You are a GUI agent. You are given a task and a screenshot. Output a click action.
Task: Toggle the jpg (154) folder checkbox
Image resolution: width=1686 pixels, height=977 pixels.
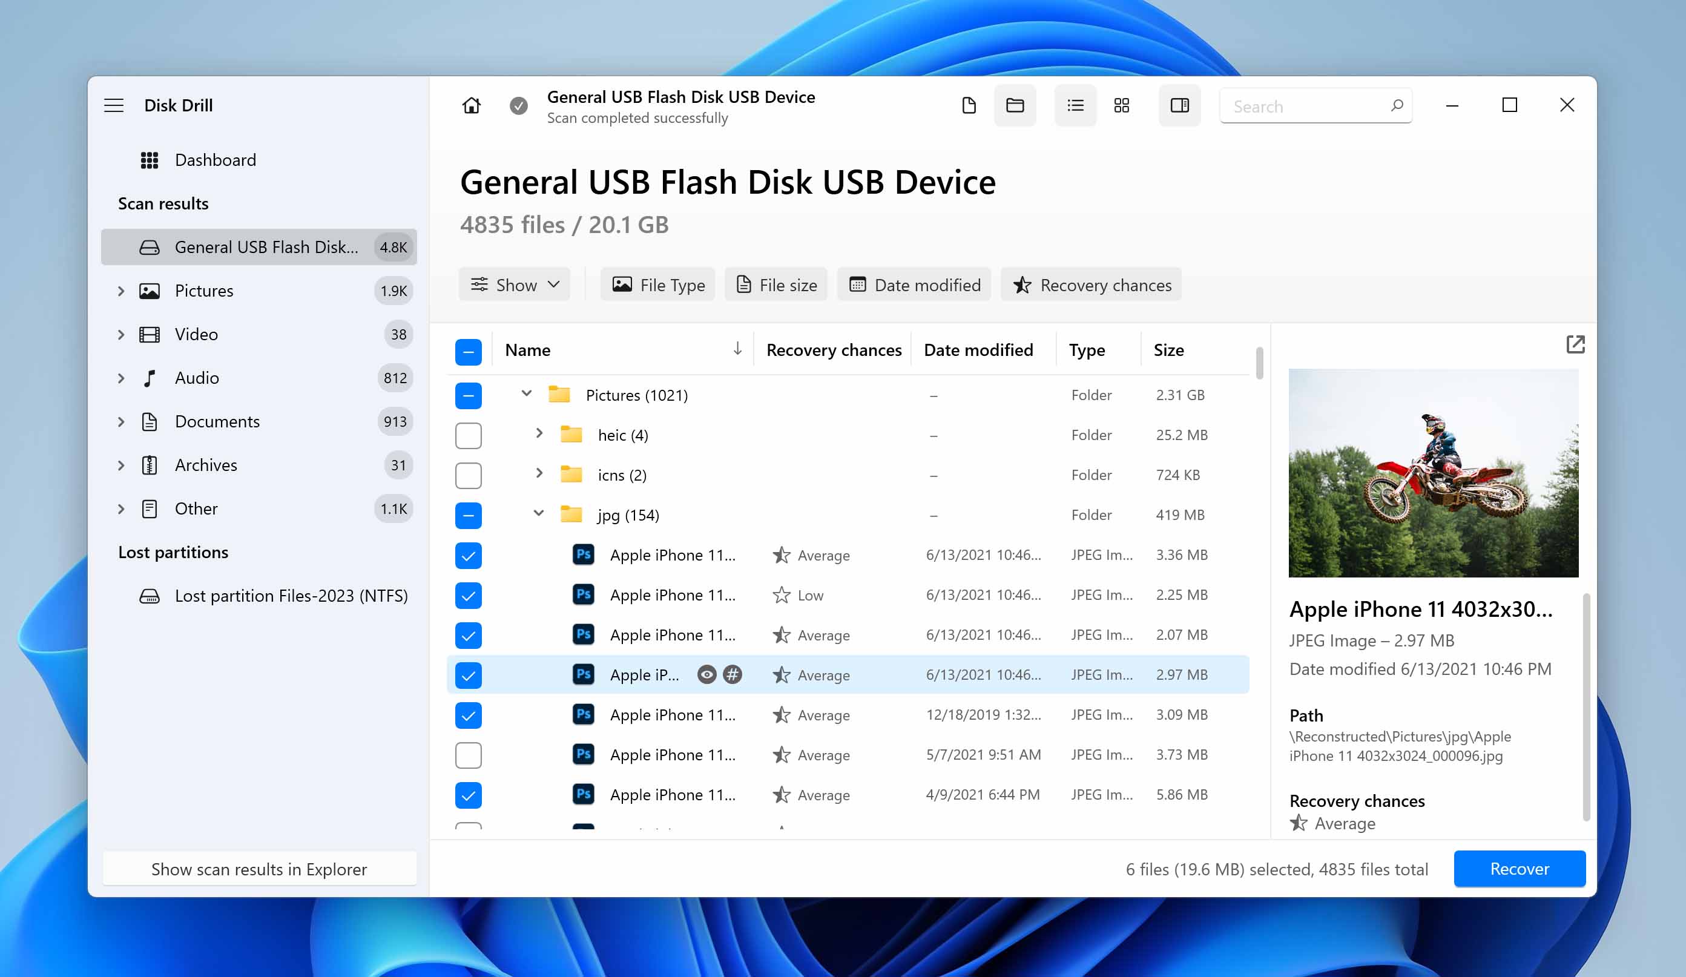[x=469, y=515]
